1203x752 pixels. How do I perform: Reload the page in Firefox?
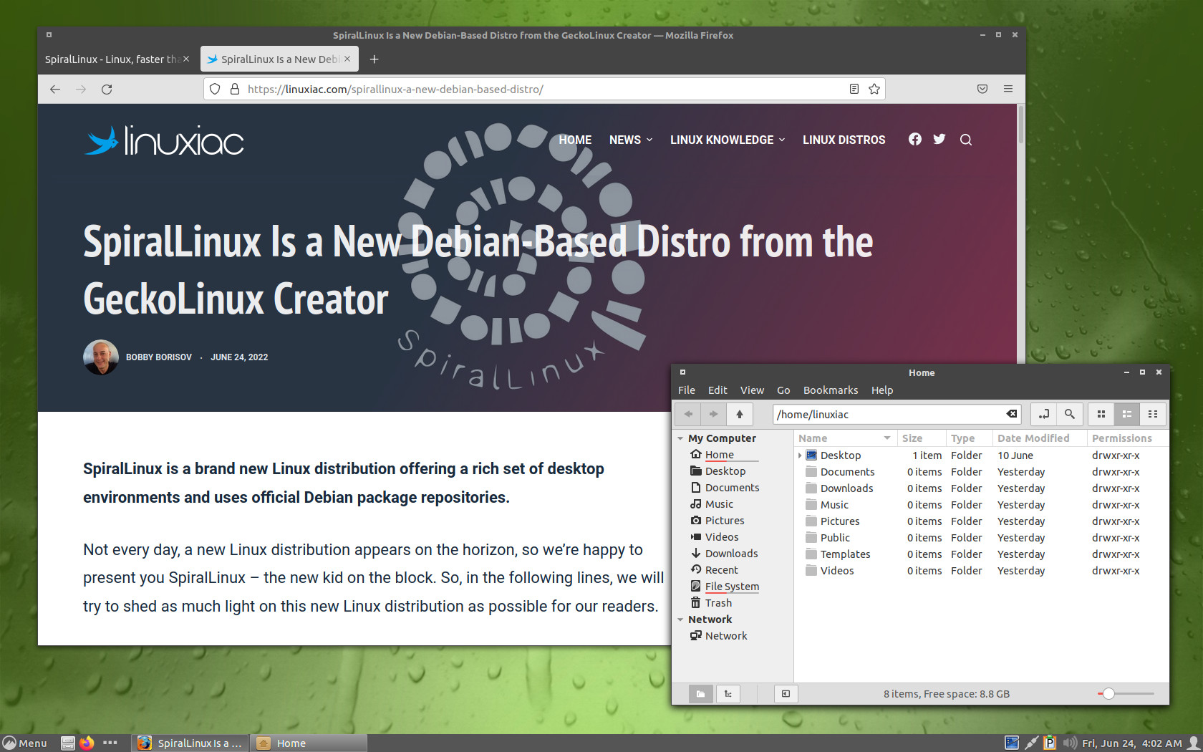[x=107, y=89]
